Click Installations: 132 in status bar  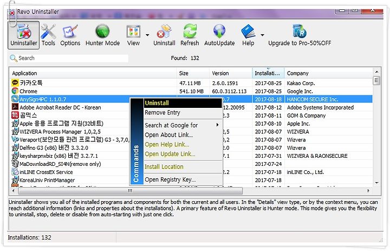coord(29,237)
